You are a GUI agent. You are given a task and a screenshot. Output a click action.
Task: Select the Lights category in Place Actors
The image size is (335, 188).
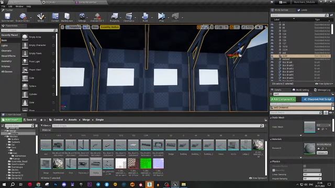coord(5,45)
